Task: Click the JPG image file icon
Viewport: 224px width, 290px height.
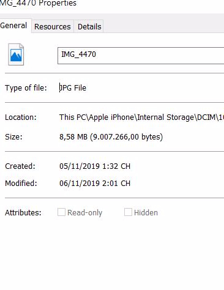Action: [x=16, y=54]
